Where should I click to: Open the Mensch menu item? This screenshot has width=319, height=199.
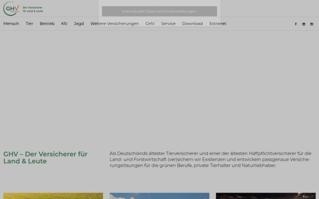tap(11, 23)
